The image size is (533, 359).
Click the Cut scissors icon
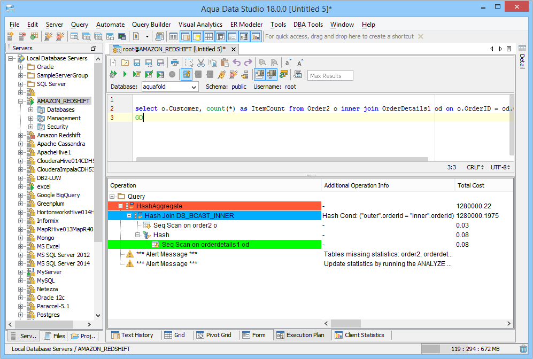[201, 63]
